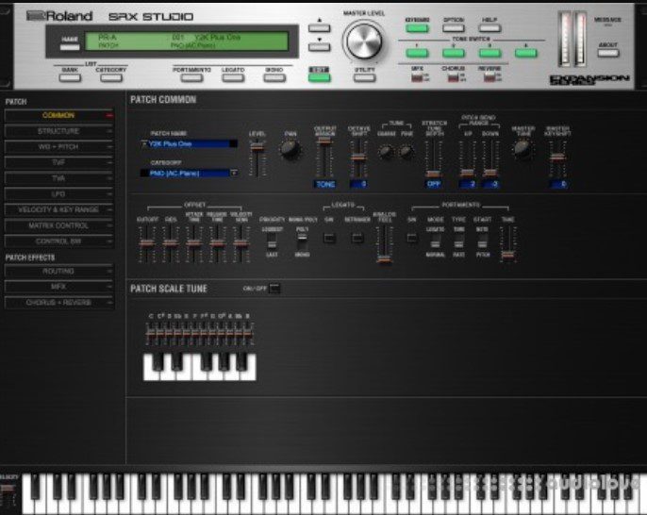
Task: Click the Patch Name input field
Action: tap(191, 143)
